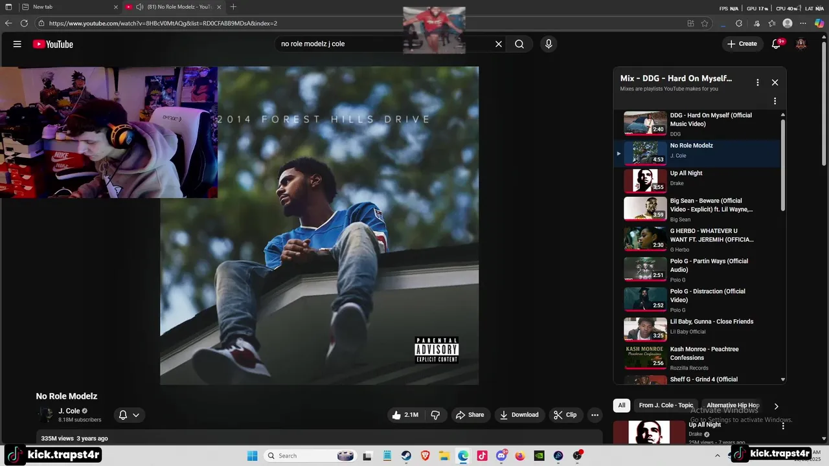This screenshot has height=466, width=829.
Task: Open the DDG video thumbnail in playlist
Action: tap(645, 123)
